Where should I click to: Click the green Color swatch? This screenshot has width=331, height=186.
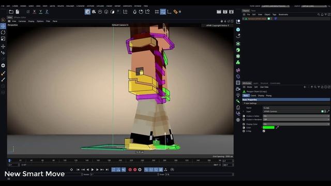tap(268, 128)
